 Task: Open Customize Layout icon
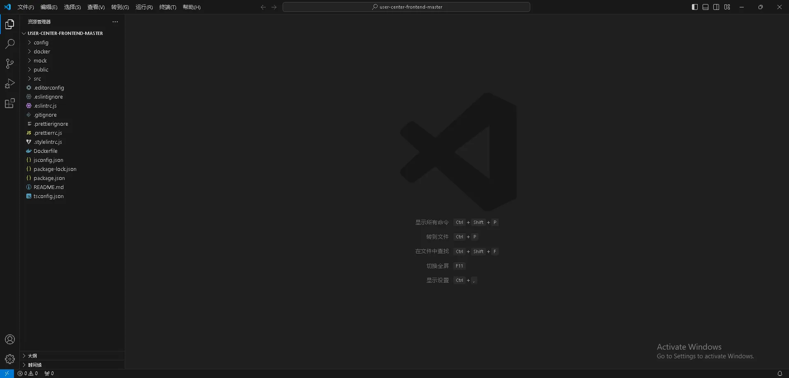click(x=727, y=7)
